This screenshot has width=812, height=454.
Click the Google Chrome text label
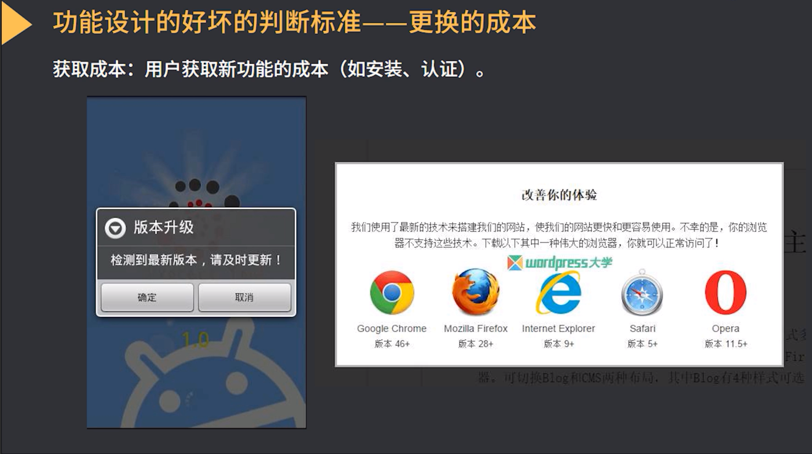coord(392,329)
